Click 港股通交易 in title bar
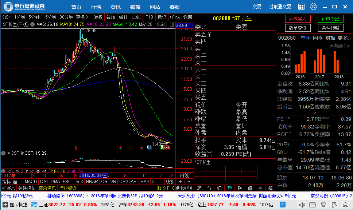The width and height of the screenshot is (353, 210). coord(280,7)
